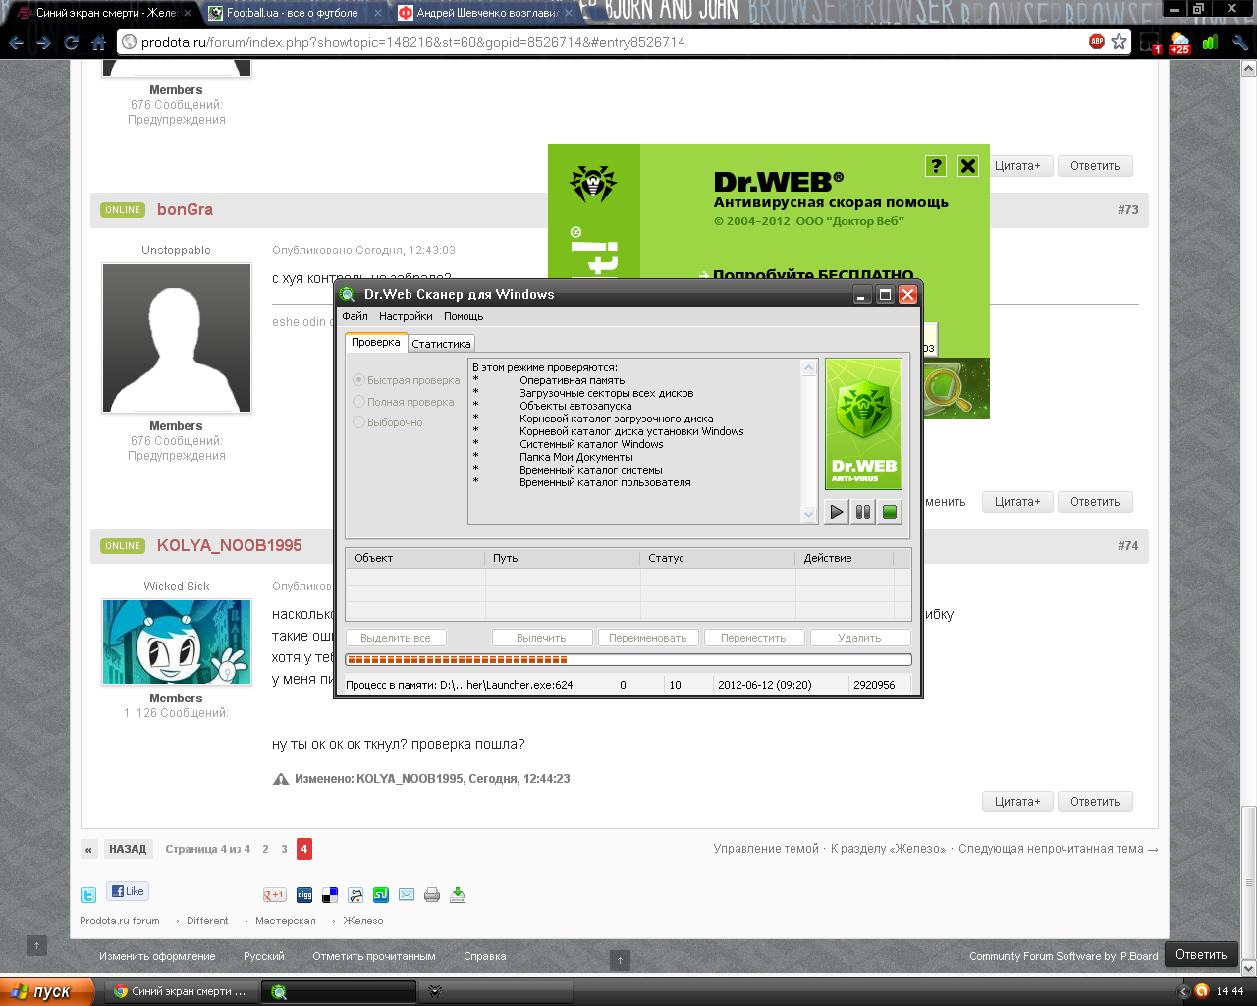Go to forum page 3

[284, 849]
